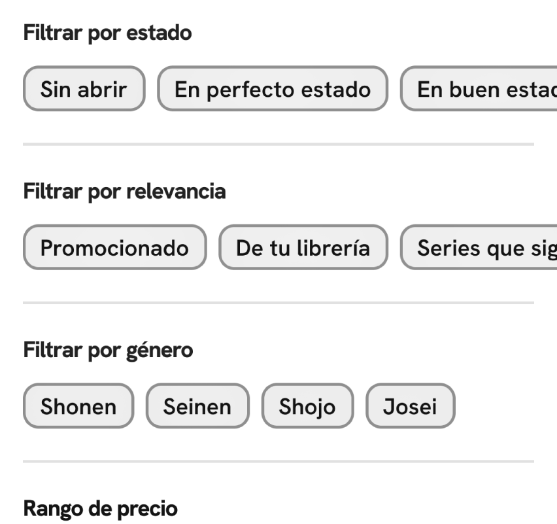Toggle the "Sin abrir" condition filter
This screenshot has width=557, height=524.
point(83,89)
